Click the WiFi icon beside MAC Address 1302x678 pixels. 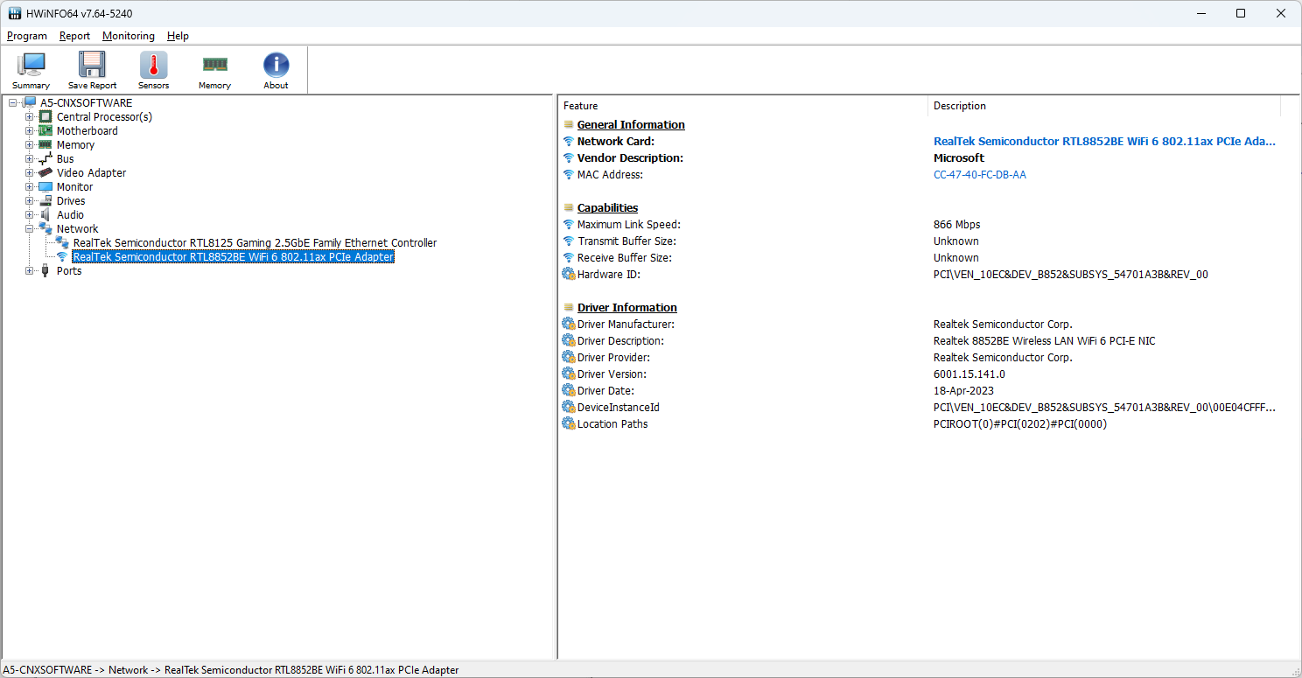pos(569,175)
